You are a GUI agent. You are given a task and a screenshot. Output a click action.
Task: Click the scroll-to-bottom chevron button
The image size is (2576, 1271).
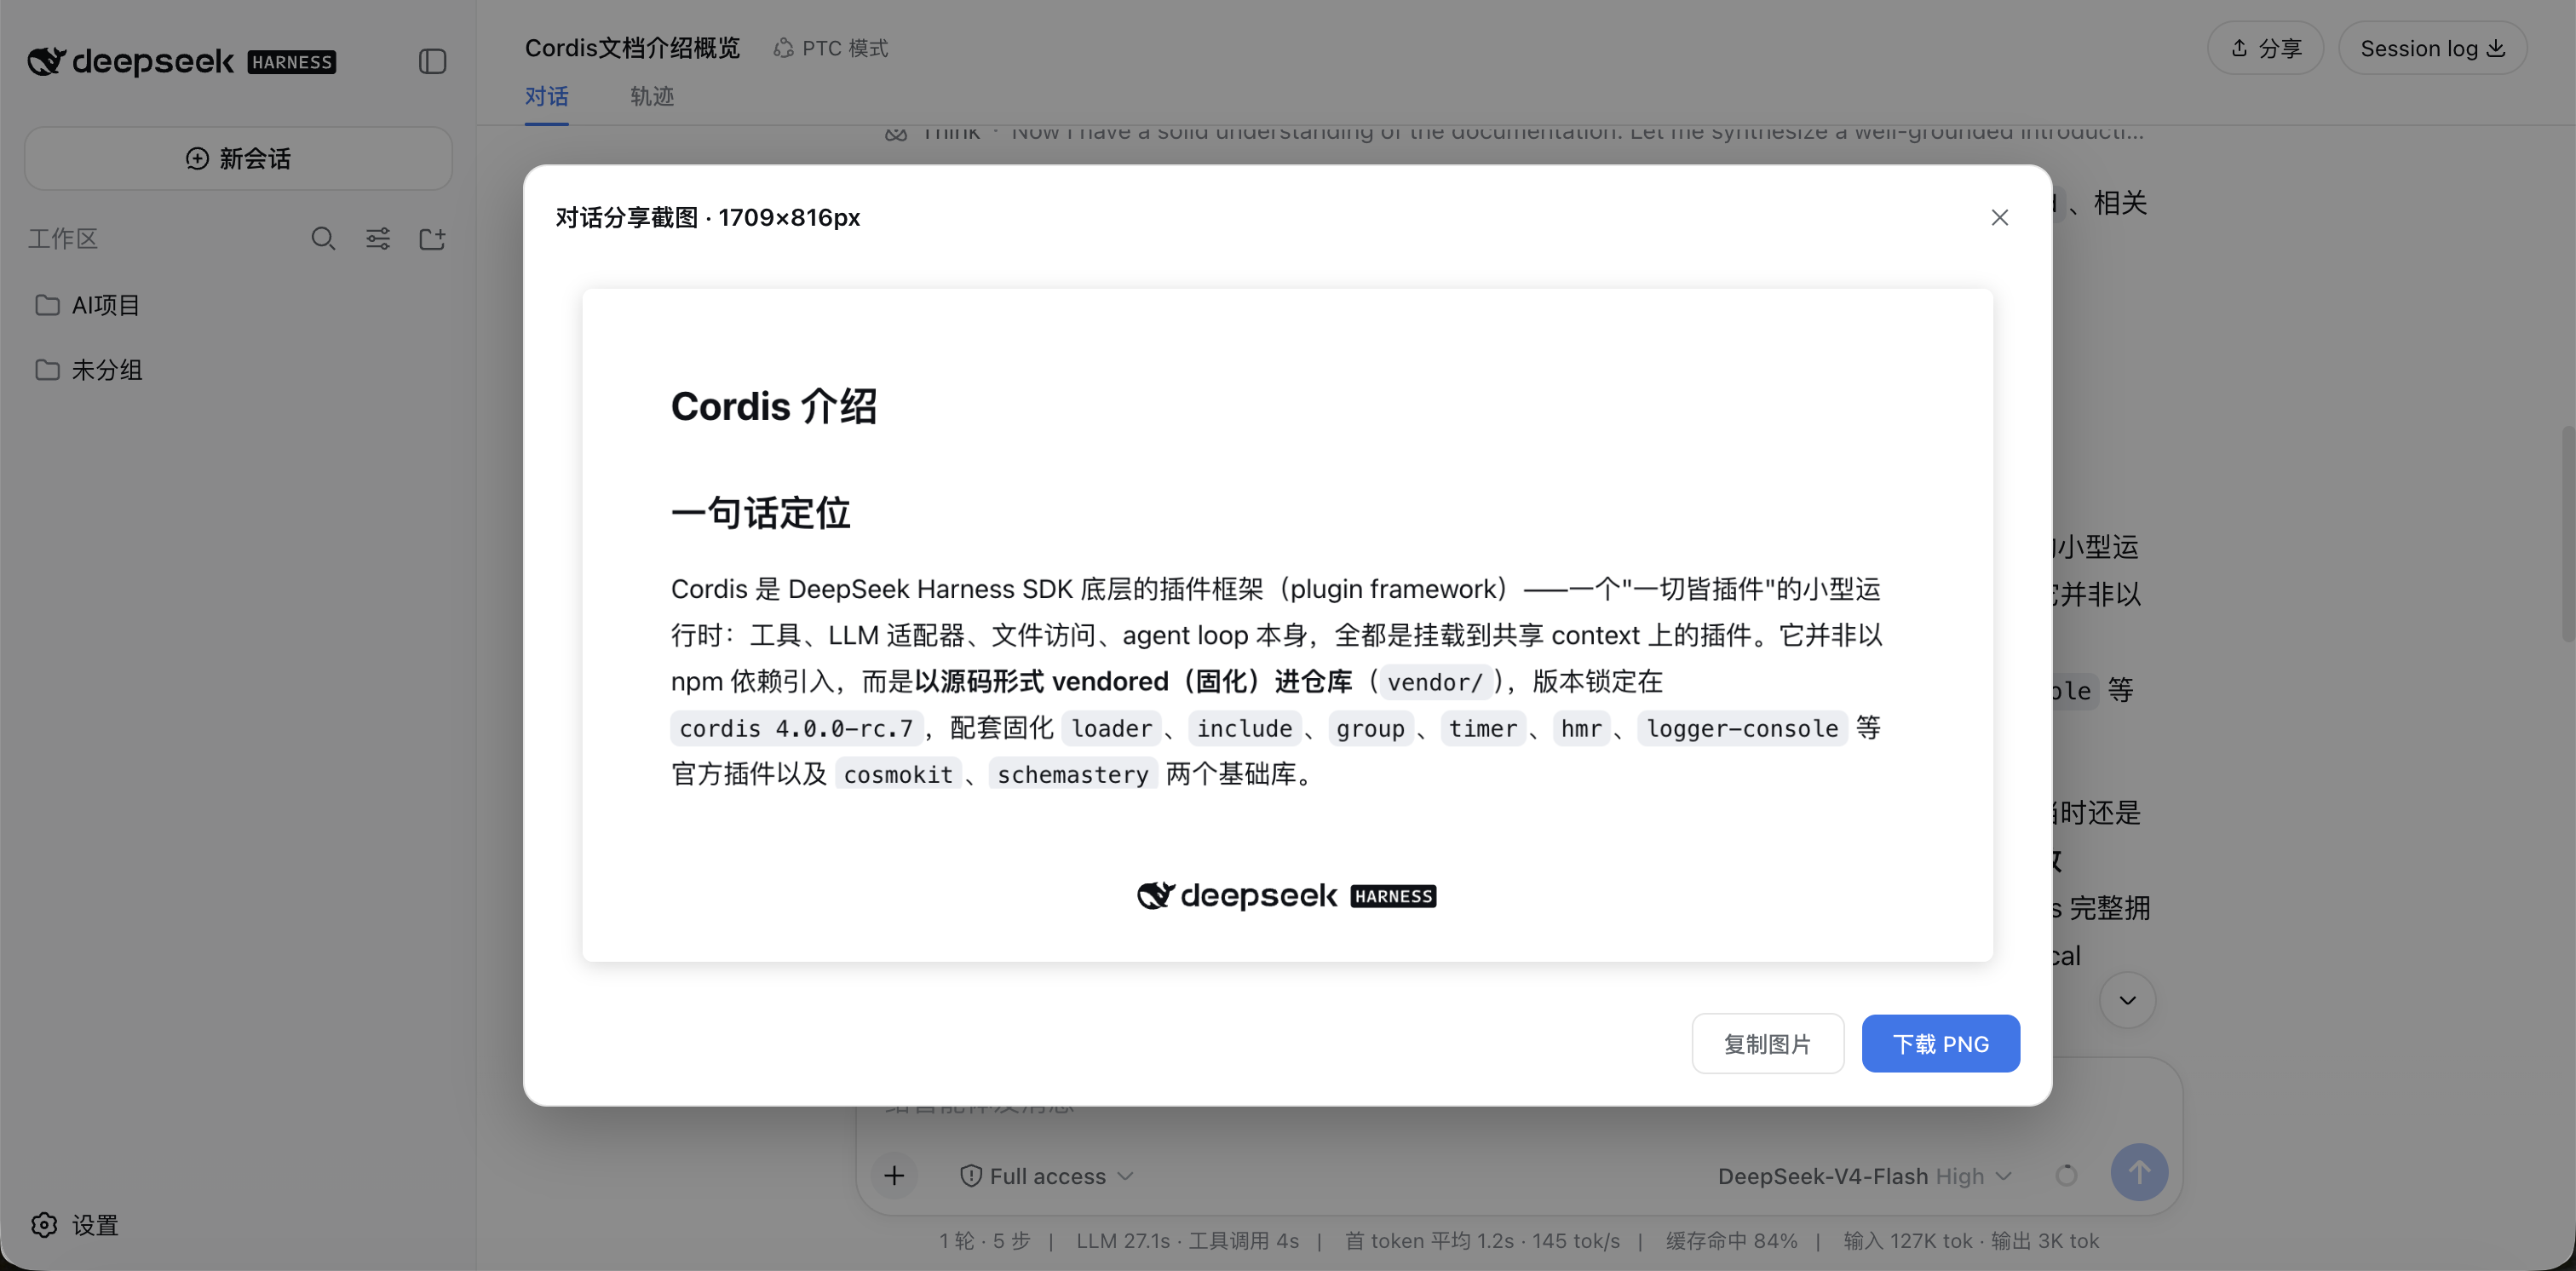[x=2127, y=1000]
